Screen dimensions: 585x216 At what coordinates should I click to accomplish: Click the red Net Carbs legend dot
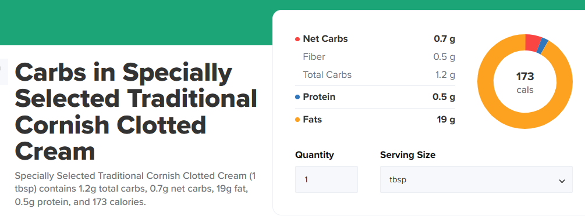pyautogui.click(x=297, y=39)
